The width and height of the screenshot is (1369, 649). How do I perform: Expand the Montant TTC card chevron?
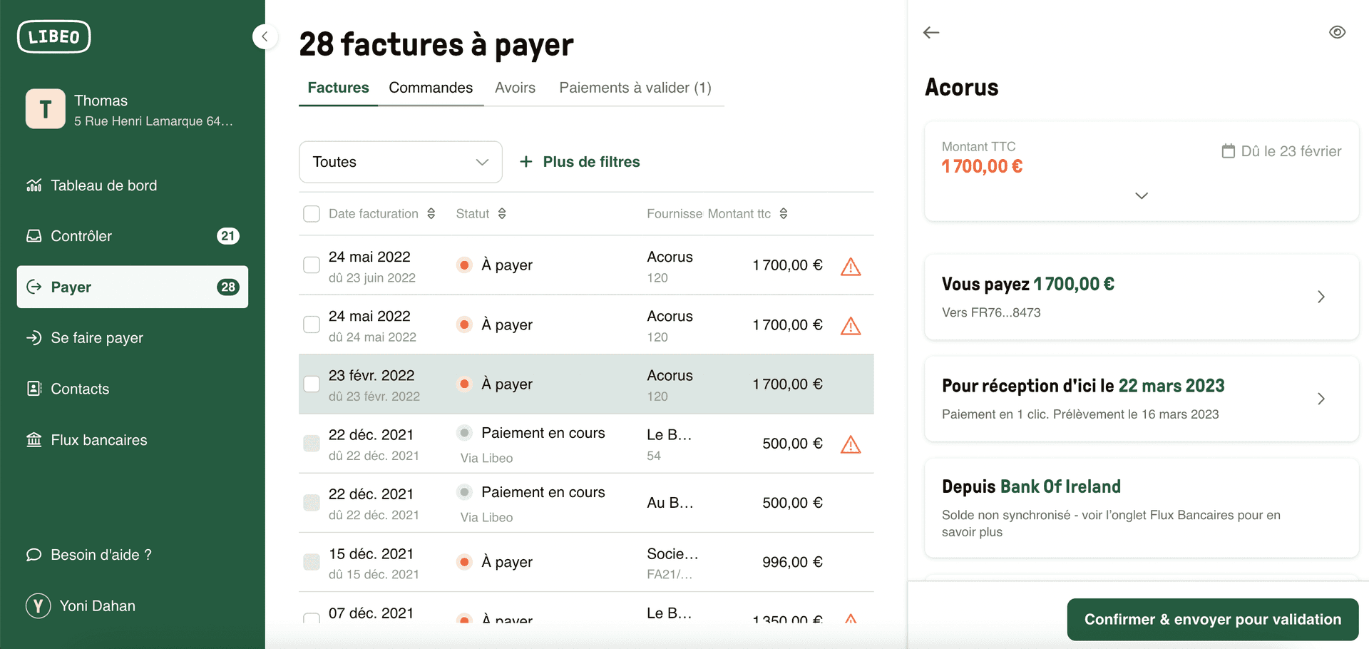click(1141, 195)
